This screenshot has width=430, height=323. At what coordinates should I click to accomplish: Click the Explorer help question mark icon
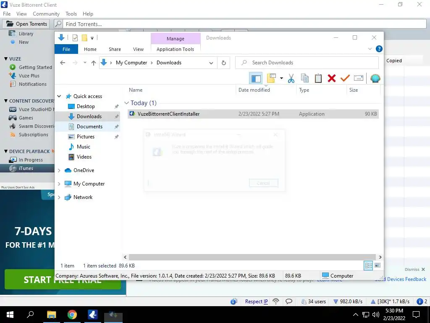tap(379, 49)
